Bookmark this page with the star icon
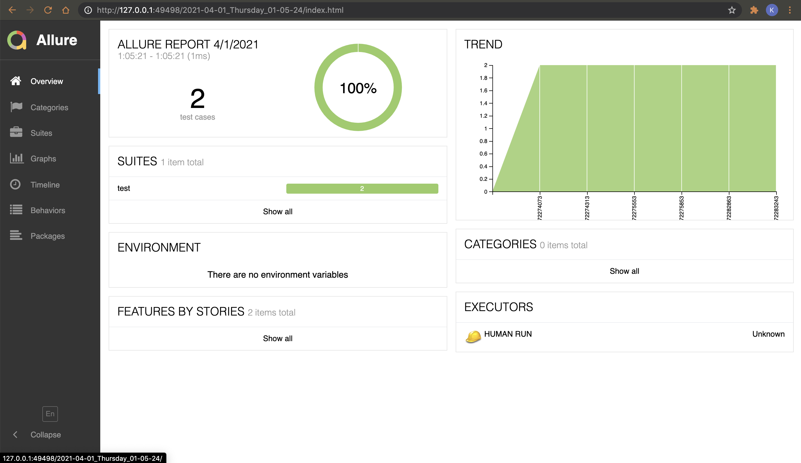 pos(732,10)
